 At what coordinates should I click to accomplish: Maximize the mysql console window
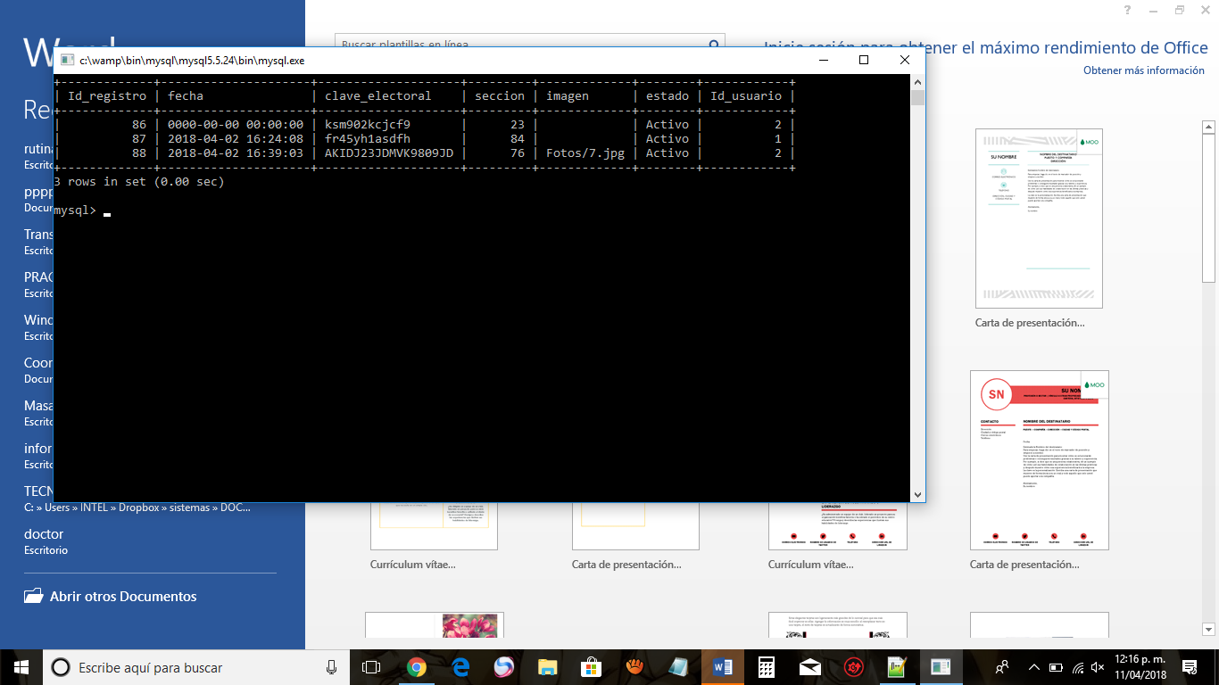[864, 60]
